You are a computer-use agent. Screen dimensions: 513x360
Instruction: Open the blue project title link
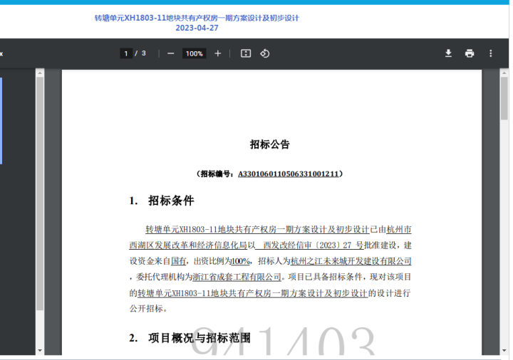coord(197,18)
